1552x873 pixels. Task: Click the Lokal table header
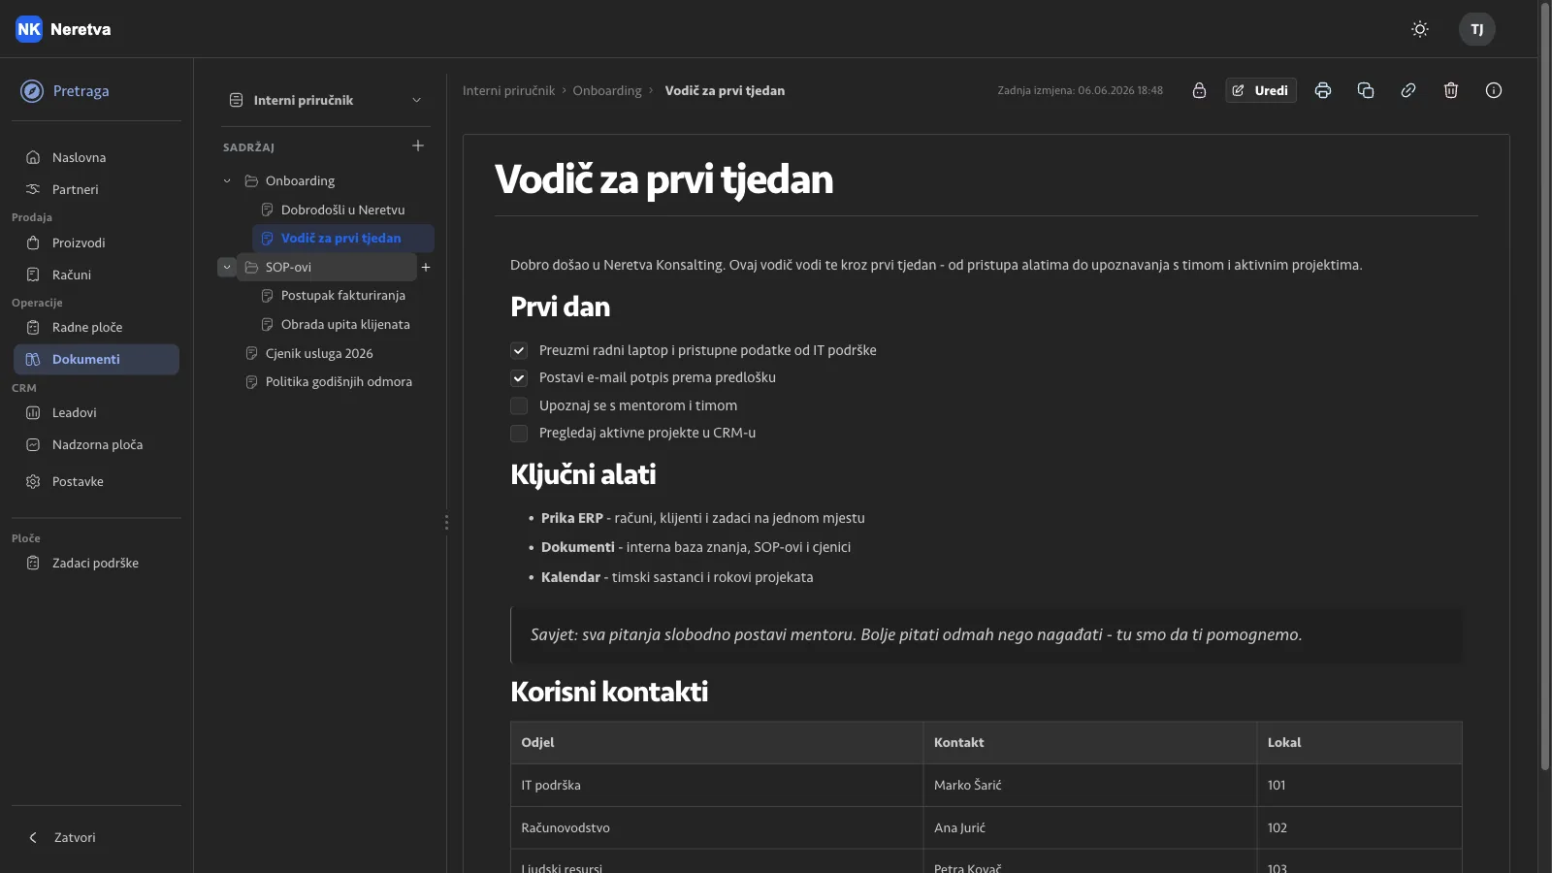1359,742
